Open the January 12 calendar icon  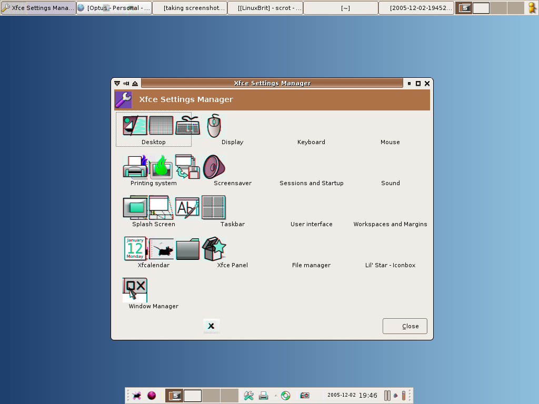click(x=135, y=249)
